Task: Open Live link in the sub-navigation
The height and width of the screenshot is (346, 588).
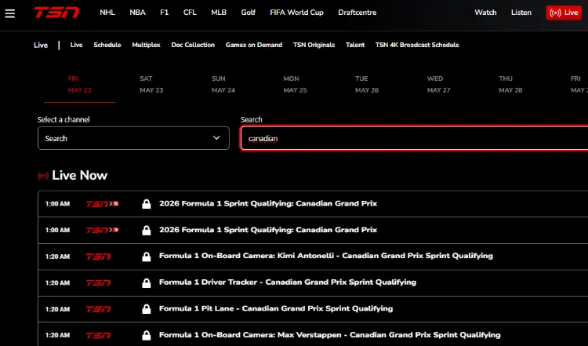Action: [x=76, y=45]
